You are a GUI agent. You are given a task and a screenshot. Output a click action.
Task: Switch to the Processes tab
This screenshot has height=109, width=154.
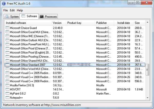point(48,16)
